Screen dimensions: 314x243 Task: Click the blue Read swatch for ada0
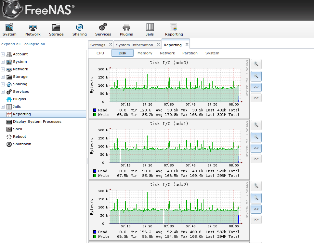95,110
